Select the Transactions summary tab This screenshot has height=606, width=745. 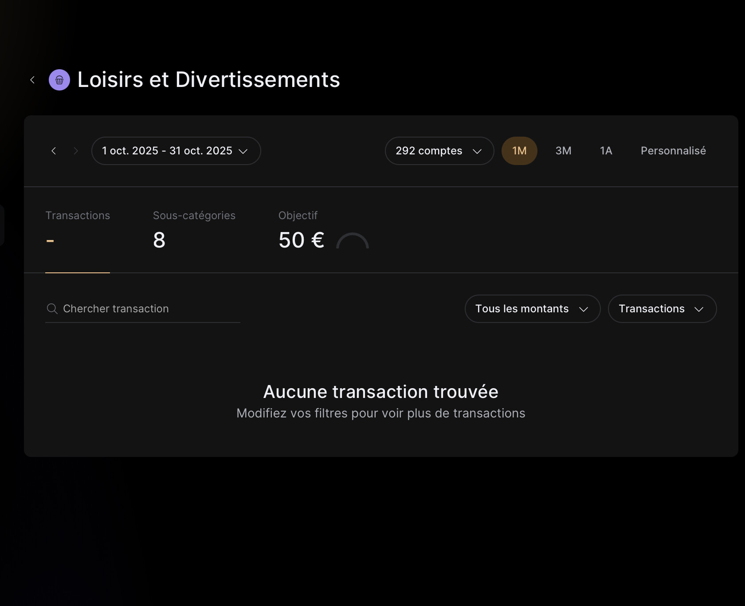(x=78, y=231)
